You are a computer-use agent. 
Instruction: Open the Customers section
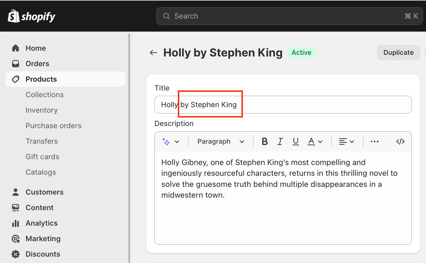pyautogui.click(x=44, y=192)
